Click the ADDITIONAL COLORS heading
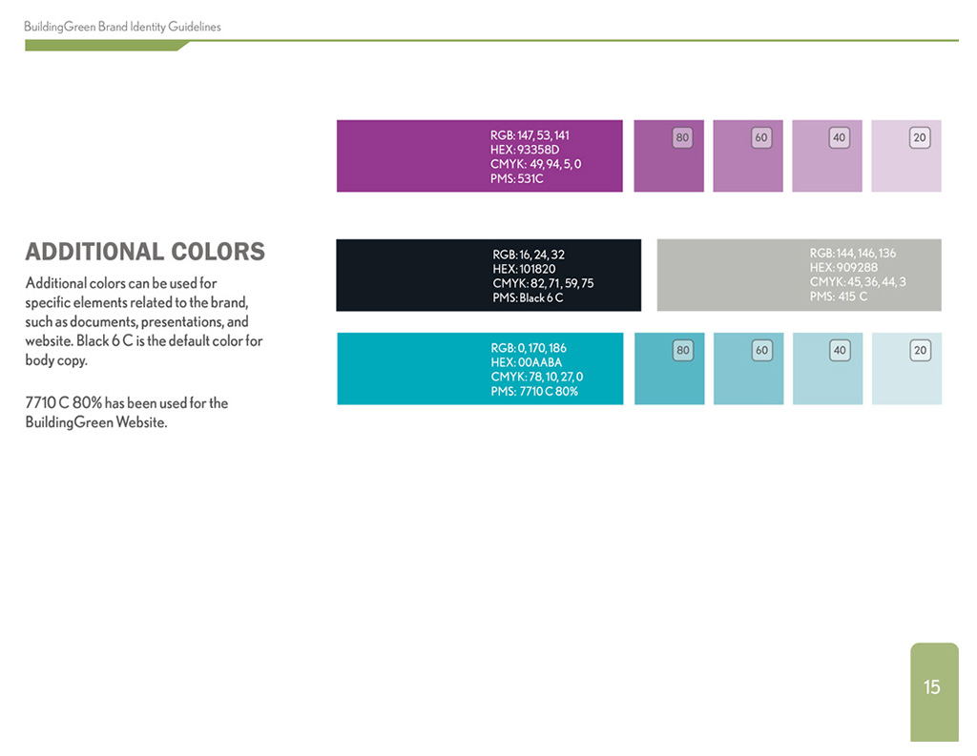Screen dimensions: 977x756 pos(145,252)
